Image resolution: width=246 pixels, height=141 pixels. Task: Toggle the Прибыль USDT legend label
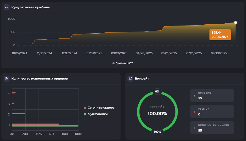click(124, 63)
